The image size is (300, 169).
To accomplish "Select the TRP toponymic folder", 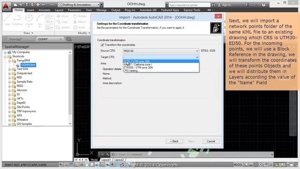I will pyautogui.click(x=26, y=111).
